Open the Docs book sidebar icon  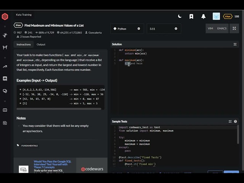[x=5, y=110]
